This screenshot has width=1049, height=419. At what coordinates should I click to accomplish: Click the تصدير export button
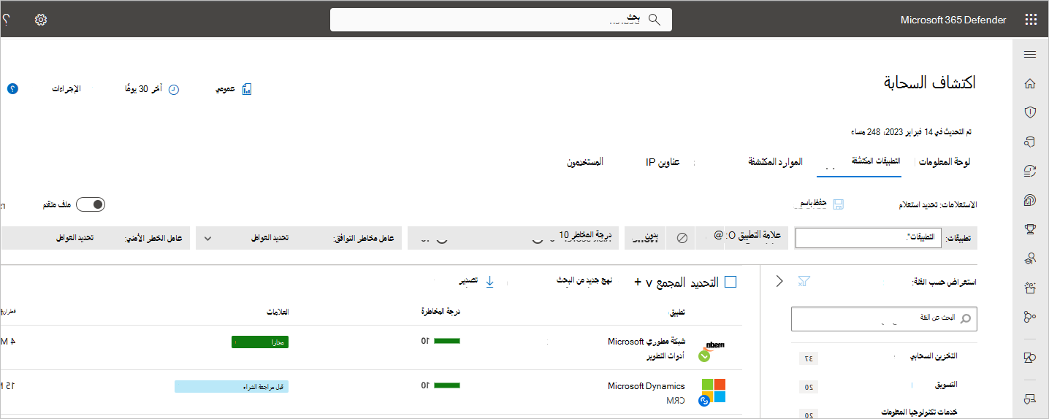[468, 281]
